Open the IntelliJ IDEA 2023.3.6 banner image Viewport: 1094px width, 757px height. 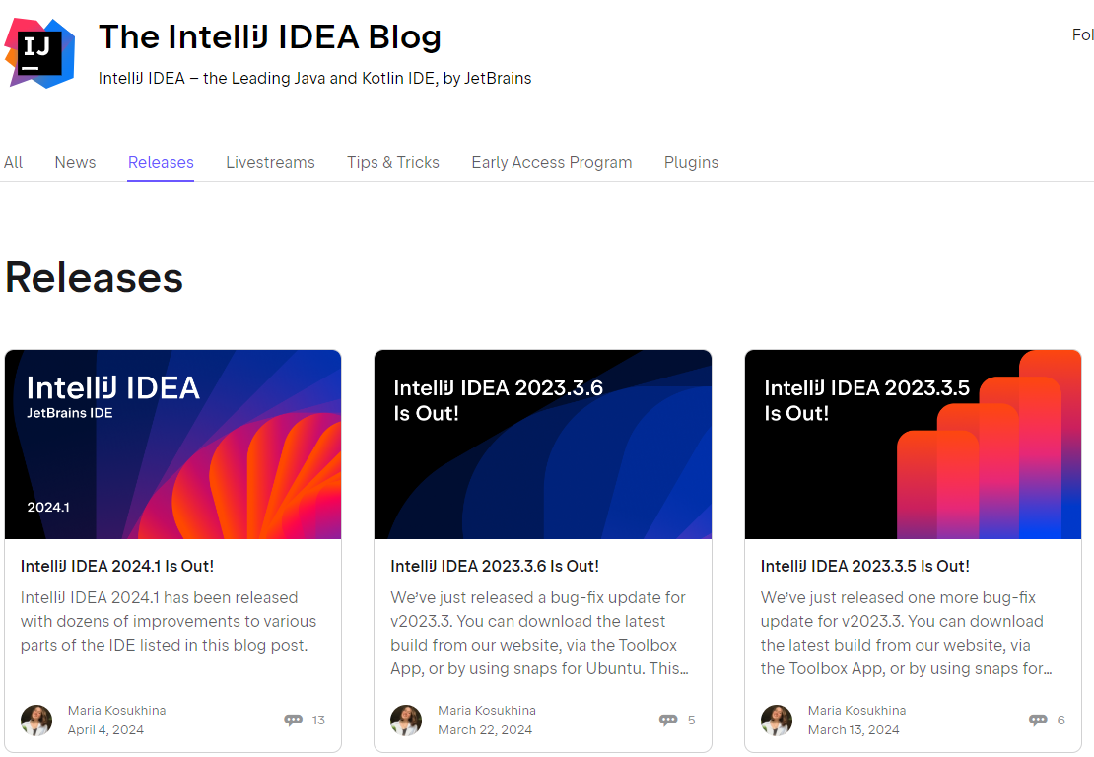pyautogui.click(x=543, y=445)
